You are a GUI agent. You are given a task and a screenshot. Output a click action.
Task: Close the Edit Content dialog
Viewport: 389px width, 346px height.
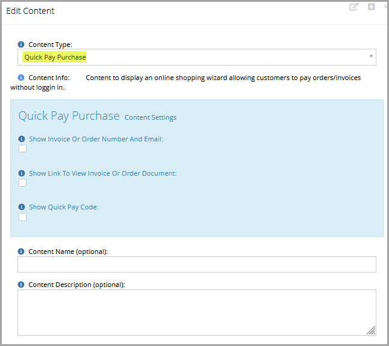coord(386,7)
